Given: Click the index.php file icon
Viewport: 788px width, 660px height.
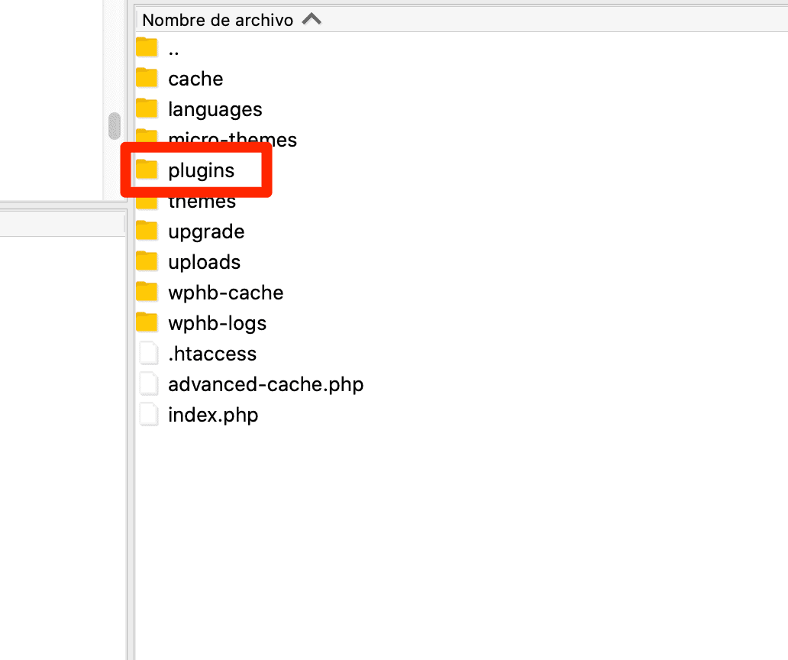Looking at the screenshot, I should point(149,414).
